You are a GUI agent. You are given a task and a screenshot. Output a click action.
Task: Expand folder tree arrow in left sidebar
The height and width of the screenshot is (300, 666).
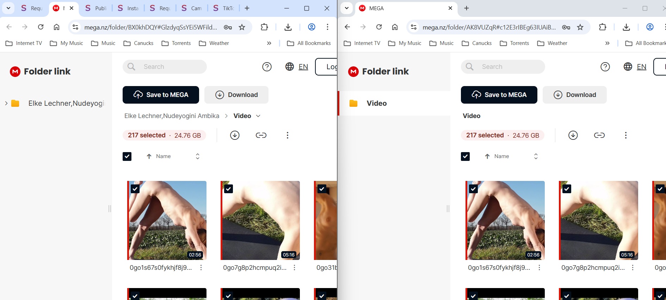(6, 103)
